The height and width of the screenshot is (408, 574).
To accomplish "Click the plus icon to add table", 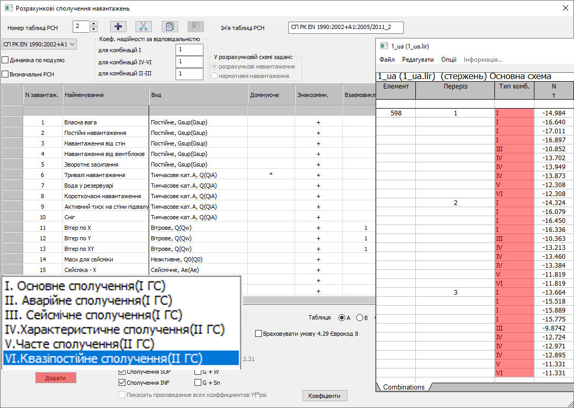I will (118, 26).
